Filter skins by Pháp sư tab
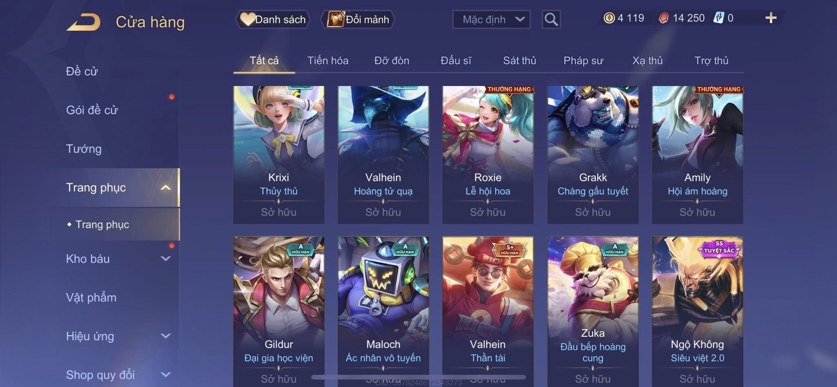 coord(583,61)
